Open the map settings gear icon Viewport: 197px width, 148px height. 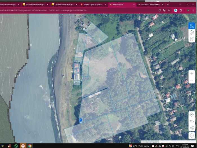pos(192,135)
